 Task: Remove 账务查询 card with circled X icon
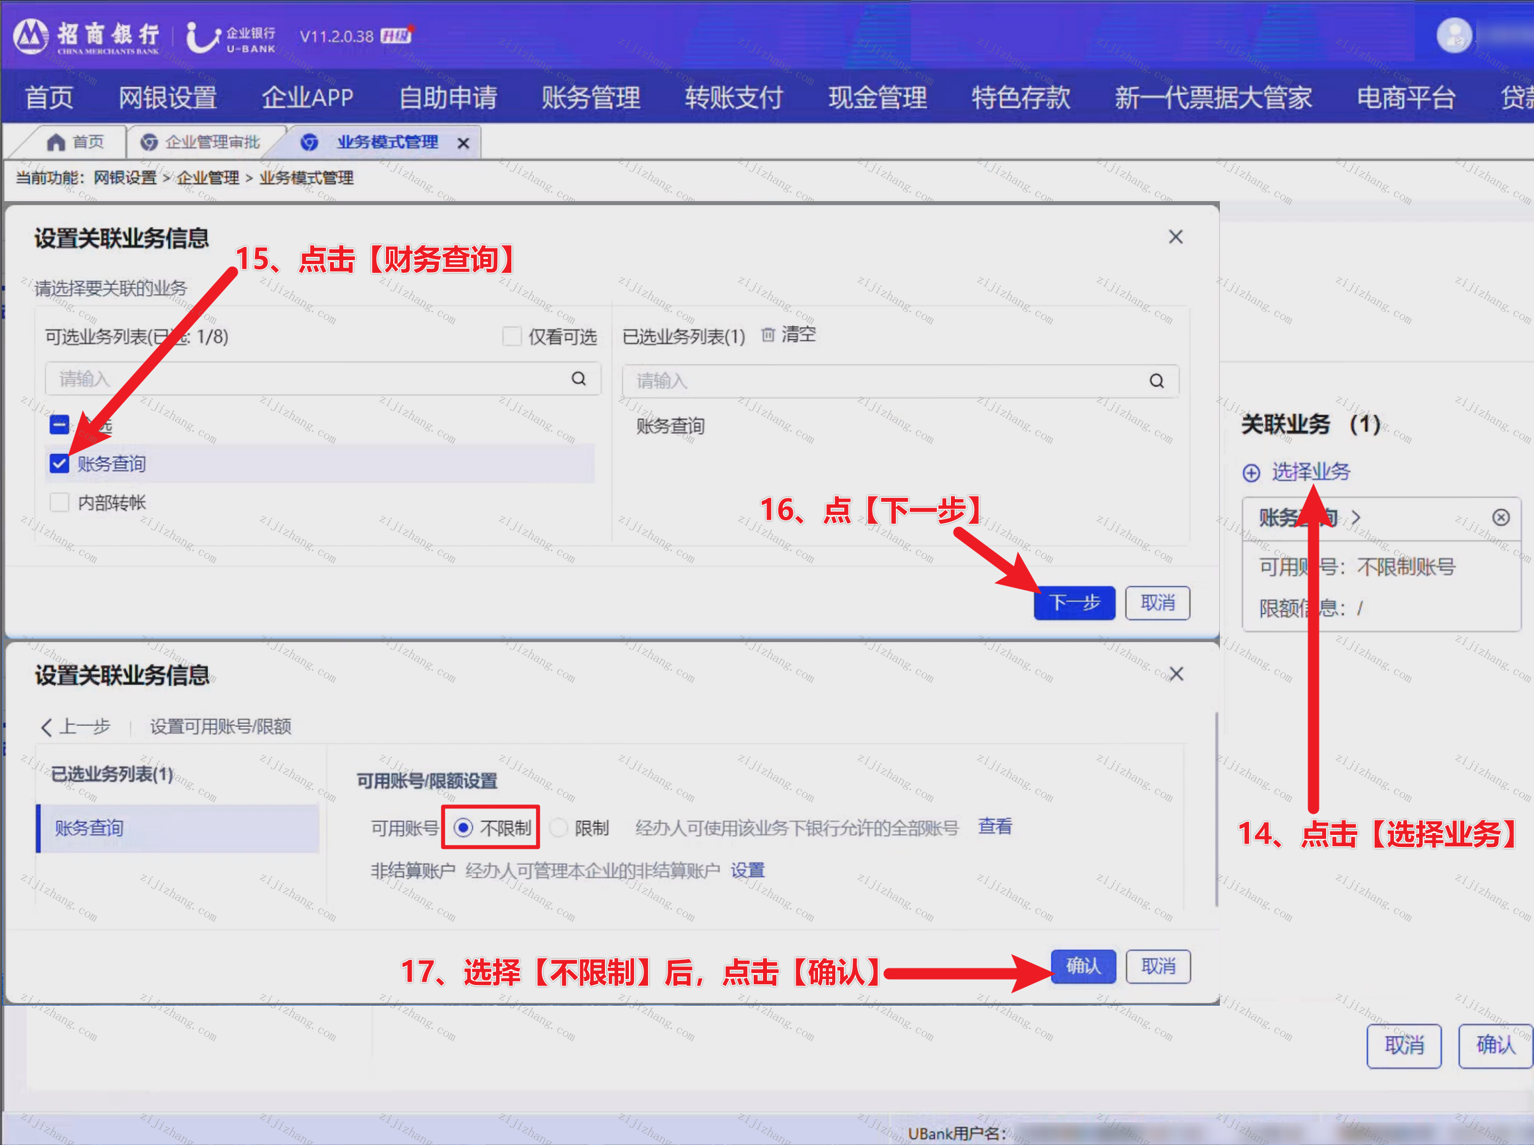click(1501, 517)
